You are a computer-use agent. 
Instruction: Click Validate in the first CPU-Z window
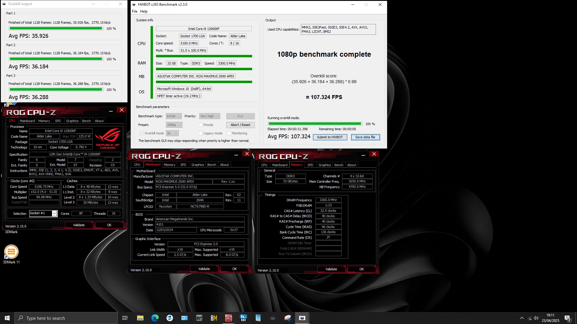pyautogui.click(x=79, y=225)
